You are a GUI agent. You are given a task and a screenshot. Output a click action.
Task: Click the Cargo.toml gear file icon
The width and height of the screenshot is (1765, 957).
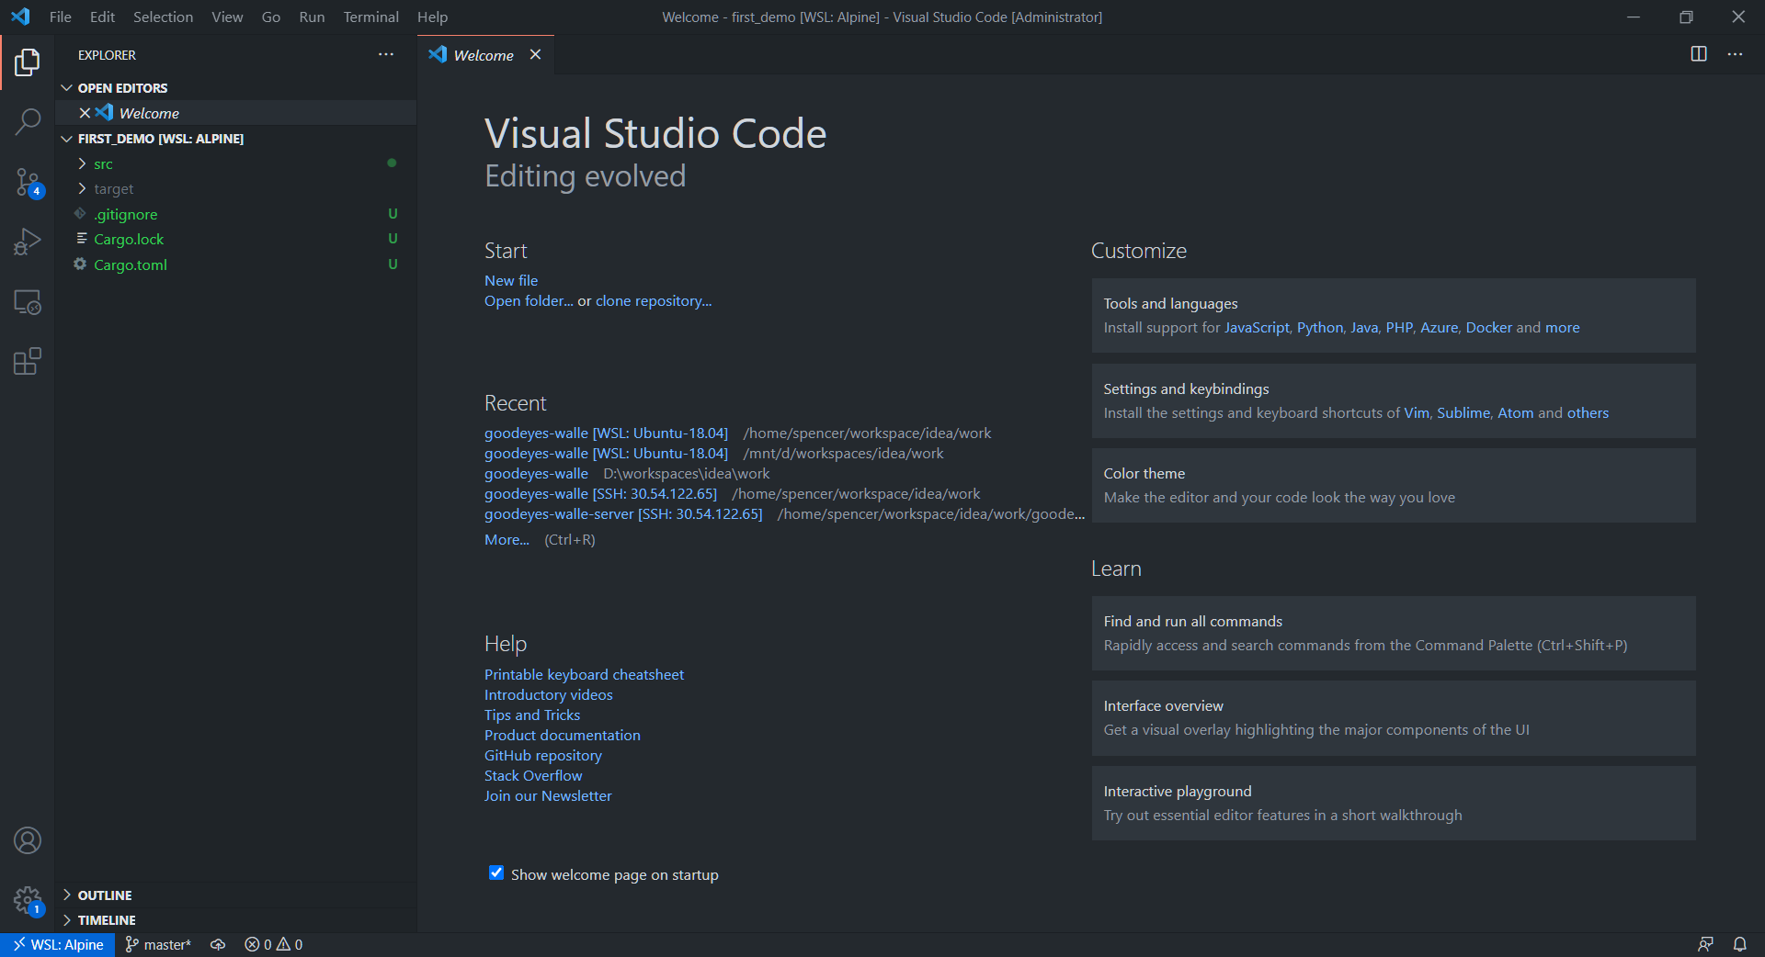coord(81,265)
